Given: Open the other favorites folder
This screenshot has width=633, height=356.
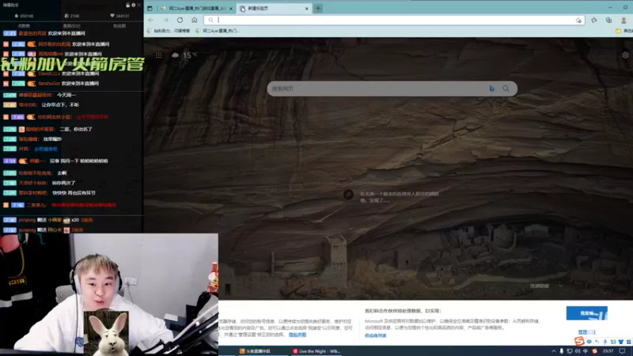Looking at the screenshot, I should point(624,31).
